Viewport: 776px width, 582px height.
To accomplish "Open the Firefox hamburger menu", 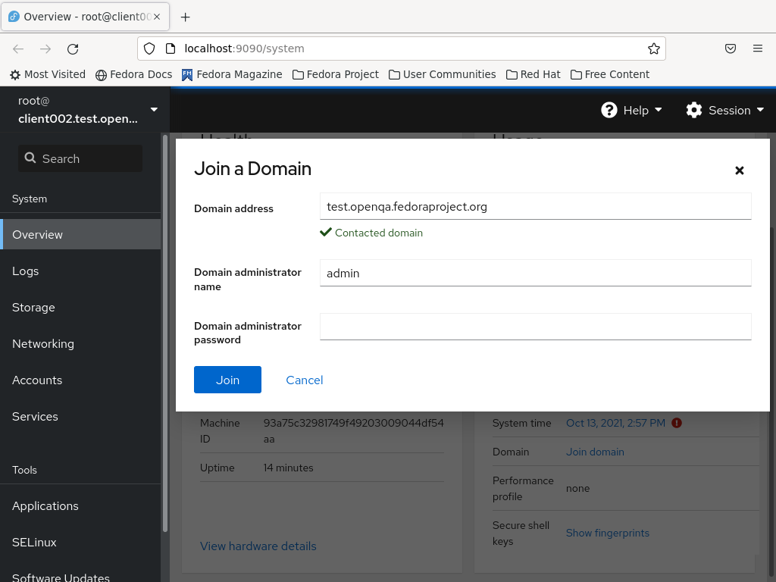I will [x=758, y=48].
